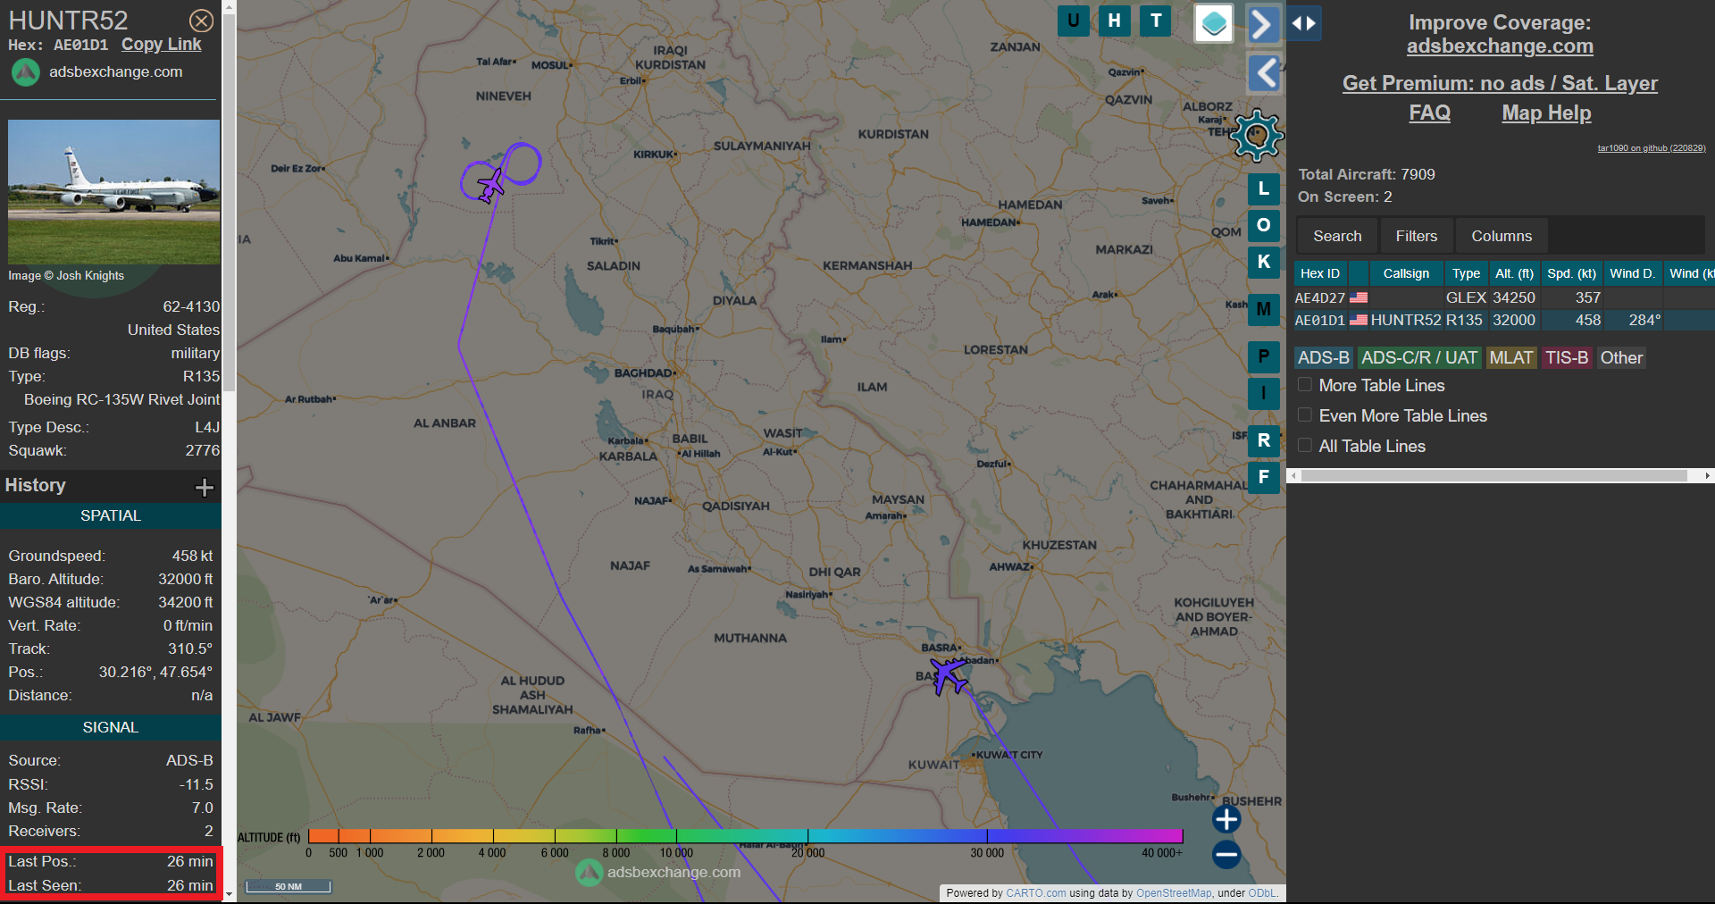
Task: Sort table by Callsign column
Action: (1406, 273)
